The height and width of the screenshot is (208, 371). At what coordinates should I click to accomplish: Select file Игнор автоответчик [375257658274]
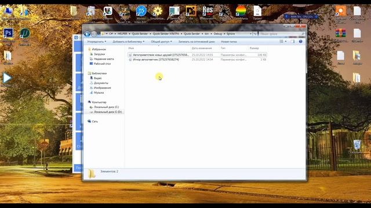tap(156, 60)
